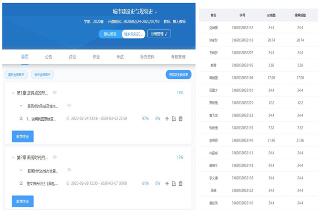Image resolution: width=320 pixels, height=213 pixels.
Task: Click the 总成绩 column header
Action: click(x=271, y=17)
